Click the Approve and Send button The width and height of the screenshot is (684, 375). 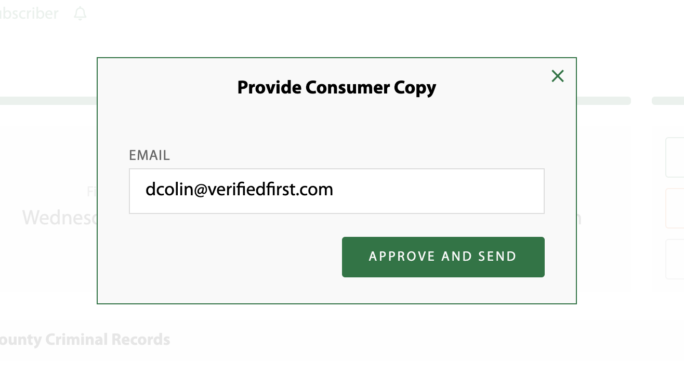click(x=443, y=257)
